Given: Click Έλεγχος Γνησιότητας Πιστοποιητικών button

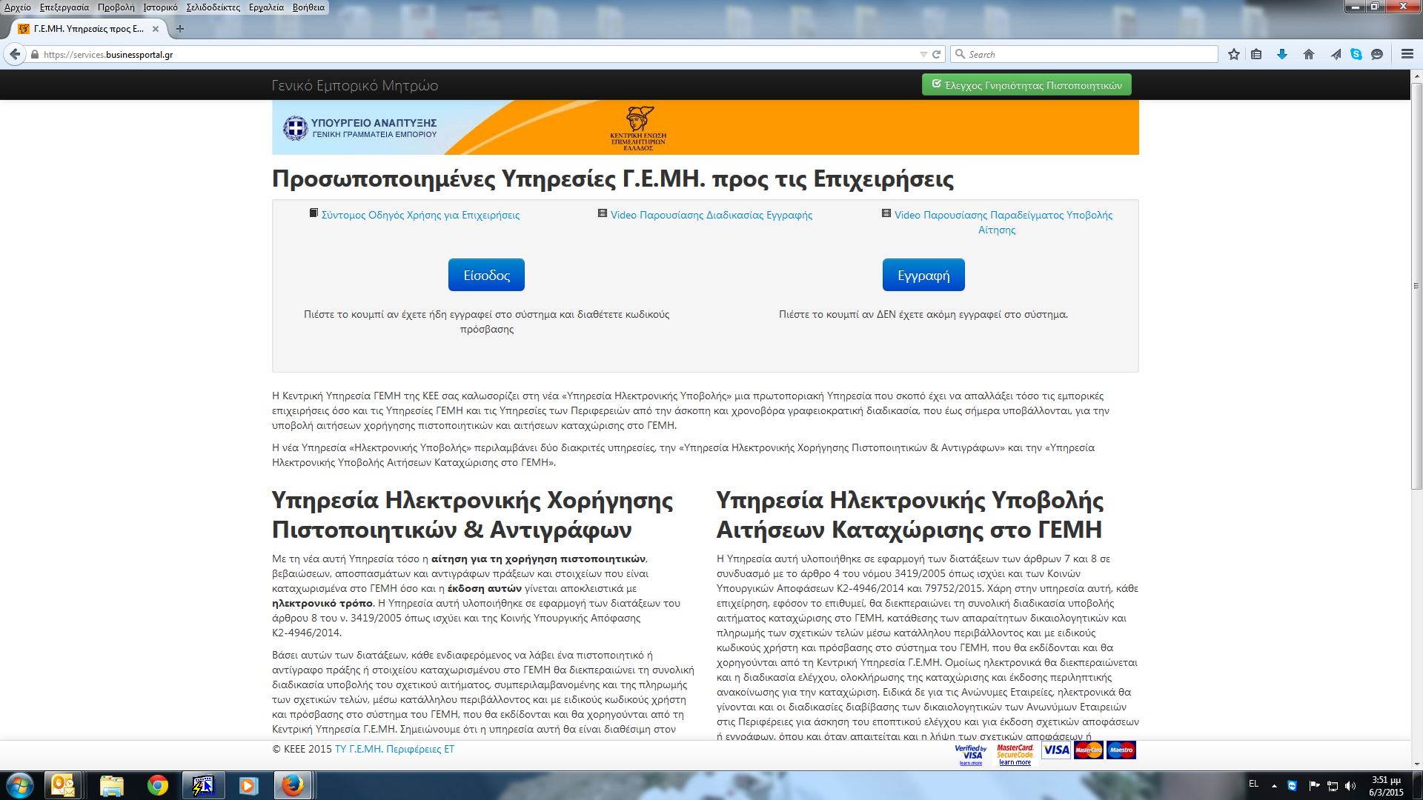Looking at the screenshot, I should [x=1026, y=85].
